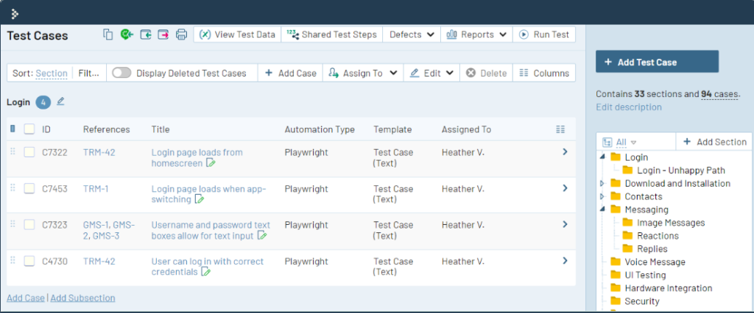Collapse the Login section in tree
The height and width of the screenshot is (313, 754).
coord(602,157)
